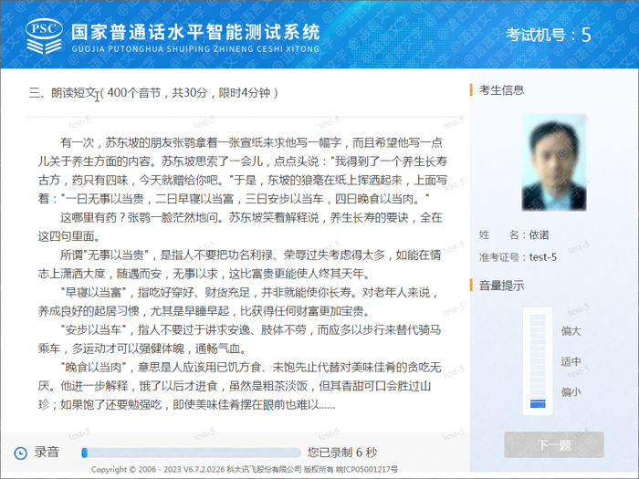Viewport: 639px width, 479px height.
Task: Click the 考生信息 section header
Action: click(501, 90)
